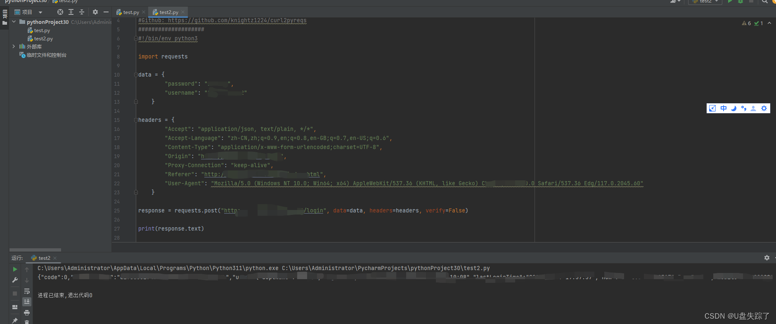Click the Referer URL string

pos(262,175)
